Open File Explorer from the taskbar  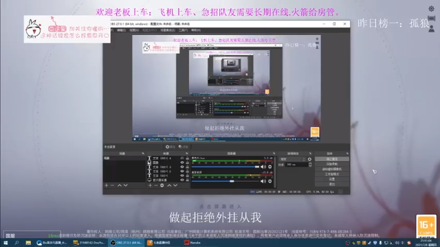point(28,243)
